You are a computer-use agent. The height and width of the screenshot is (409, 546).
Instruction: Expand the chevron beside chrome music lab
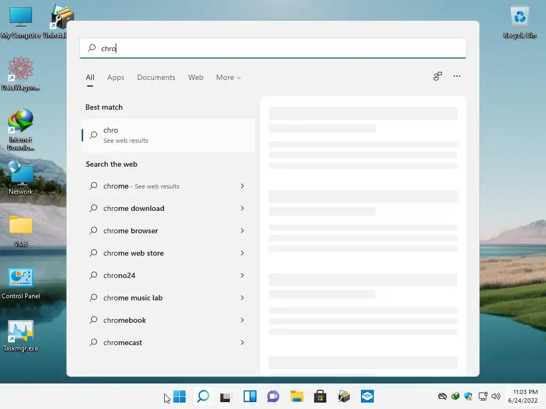click(x=243, y=298)
